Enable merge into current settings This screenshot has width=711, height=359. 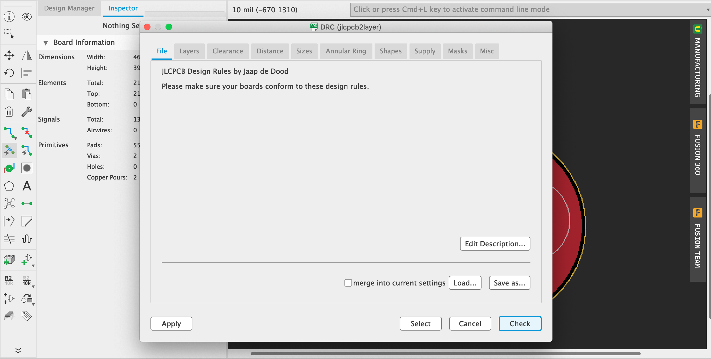tap(348, 283)
